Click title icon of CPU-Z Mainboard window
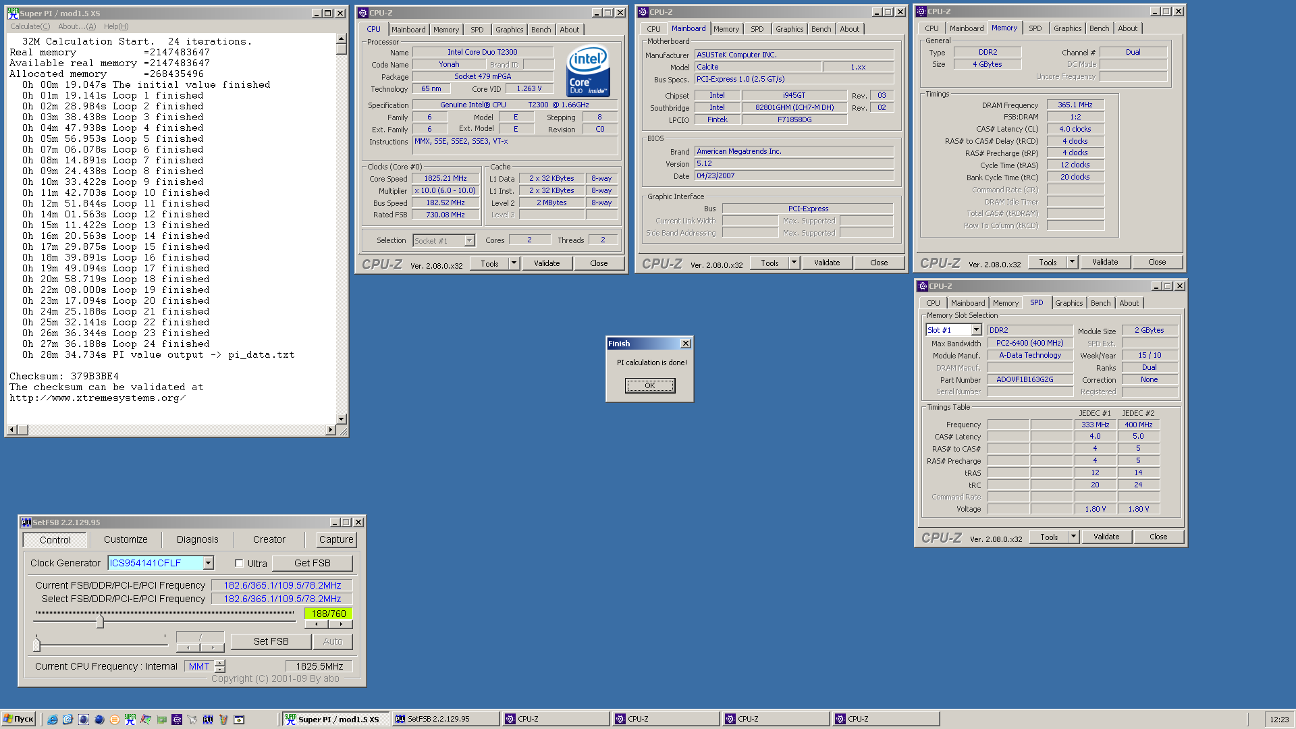 pyautogui.click(x=643, y=12)
